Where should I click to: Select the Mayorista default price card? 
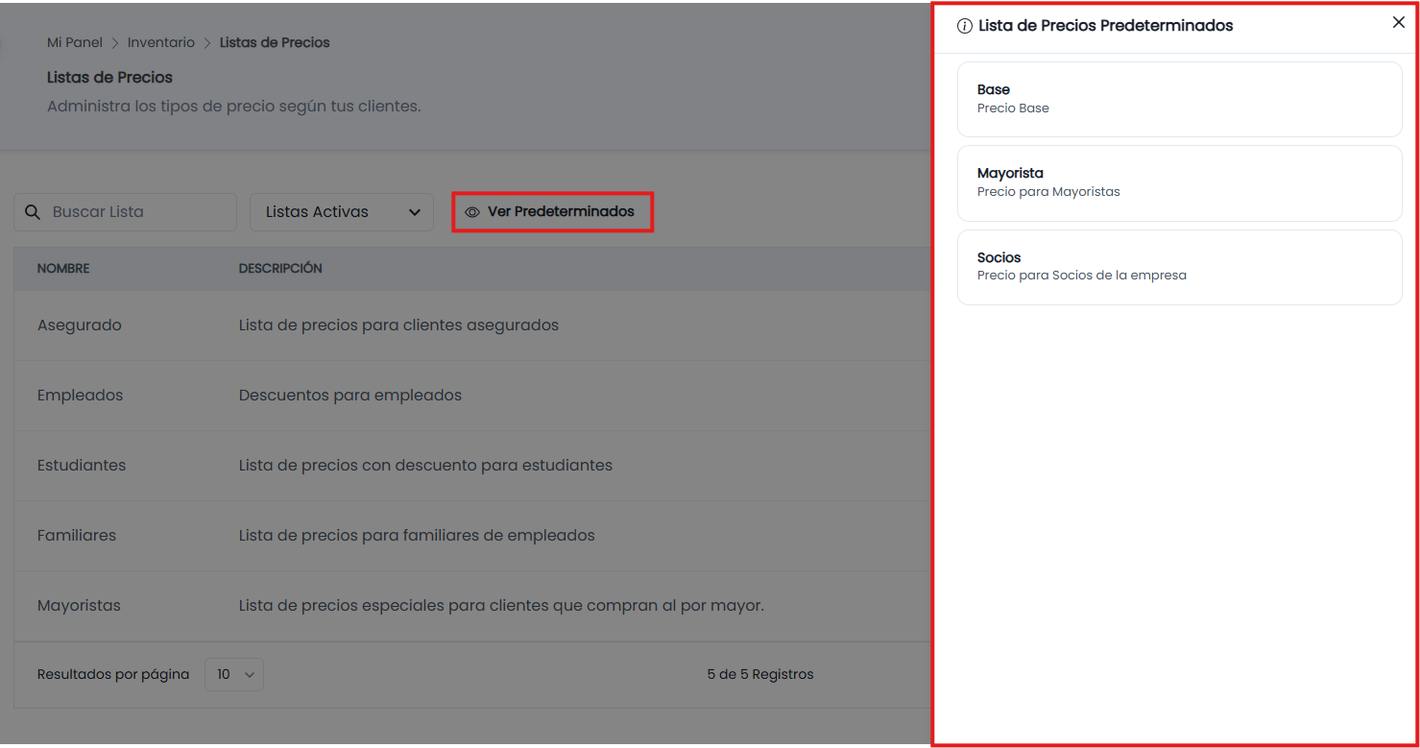pyautogui.click(x=1180, y=183)
